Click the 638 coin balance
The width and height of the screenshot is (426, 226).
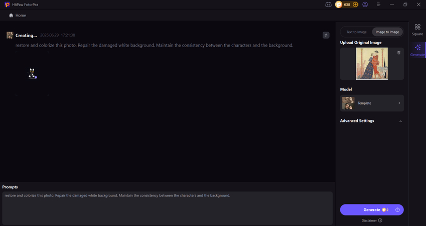(x=347, y=5)
